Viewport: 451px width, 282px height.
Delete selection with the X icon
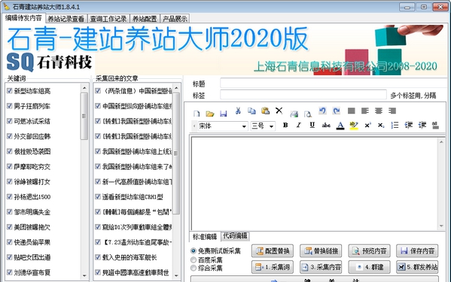[279, 111]
